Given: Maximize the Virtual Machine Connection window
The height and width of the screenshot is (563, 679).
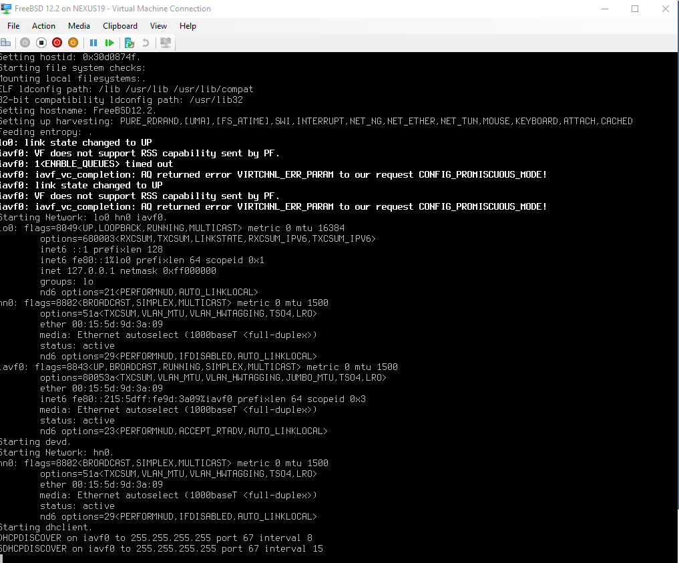Looking at the screenshot, I should point(634,9).
